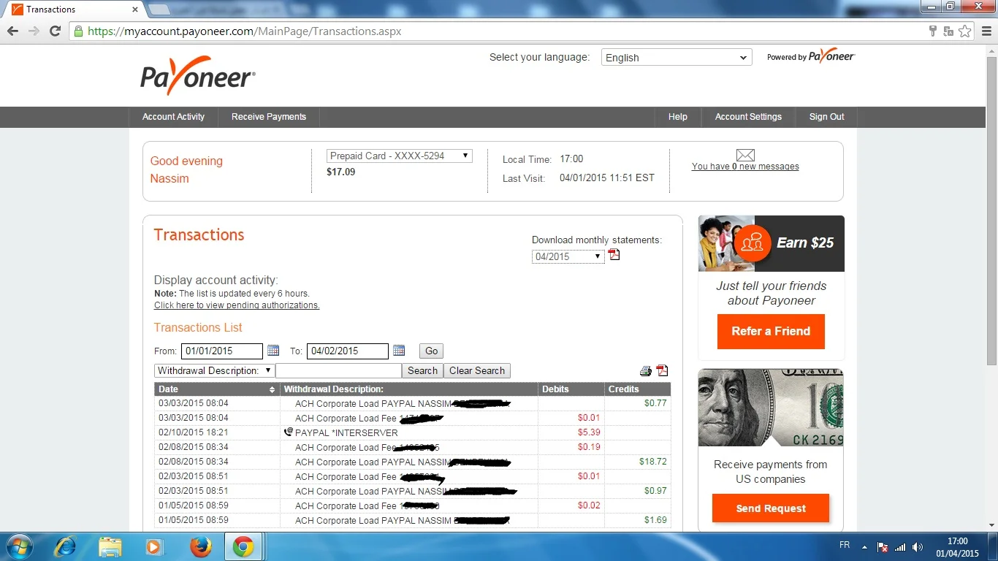Image resolution: width=998 pixels, height=561 pixels.
Task: Open the Account Activity menu
Action: (173, 117)
